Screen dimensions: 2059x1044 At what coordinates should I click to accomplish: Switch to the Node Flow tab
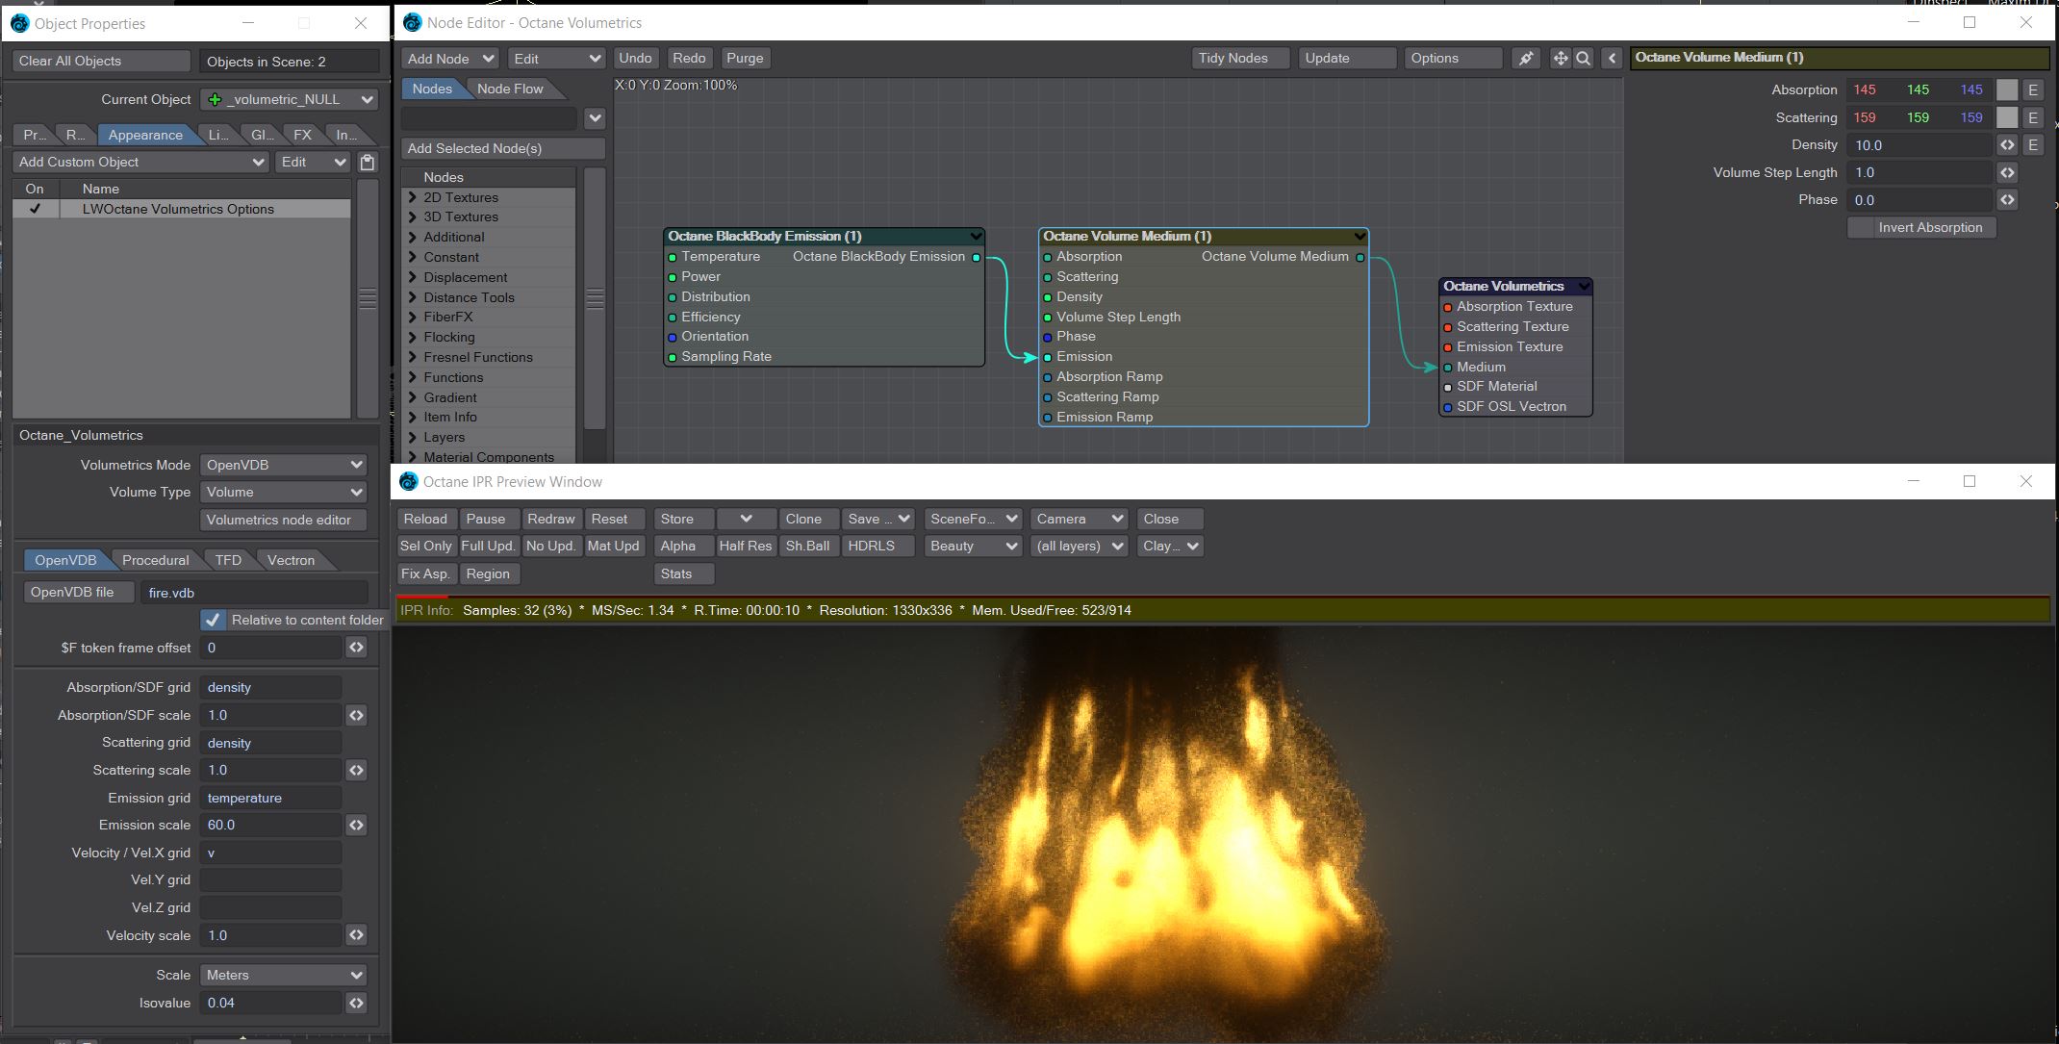pos(510,89)
